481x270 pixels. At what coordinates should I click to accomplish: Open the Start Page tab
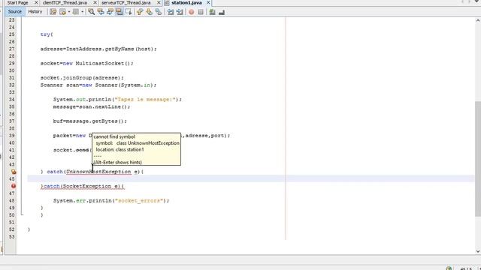click(17, 2)
